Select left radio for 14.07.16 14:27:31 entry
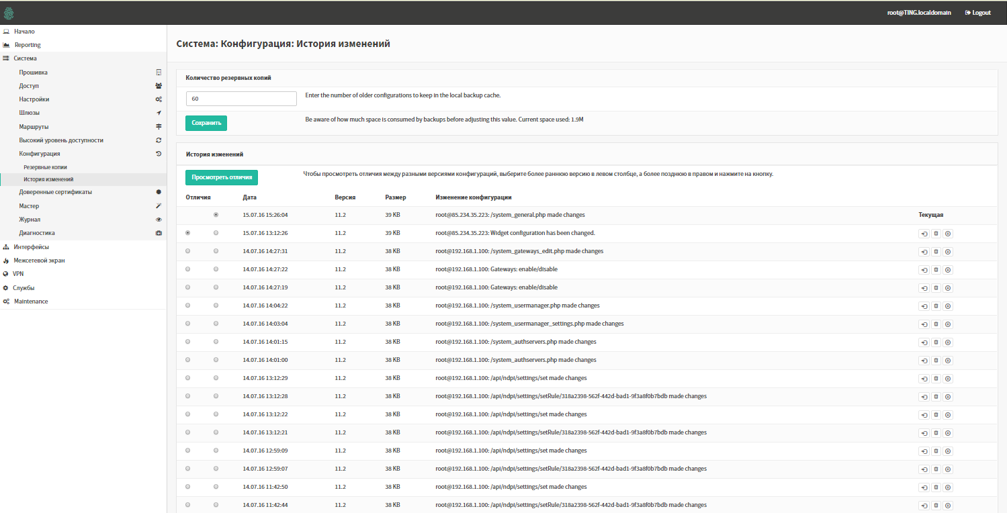1007x513 pixels. pos(187,251)
